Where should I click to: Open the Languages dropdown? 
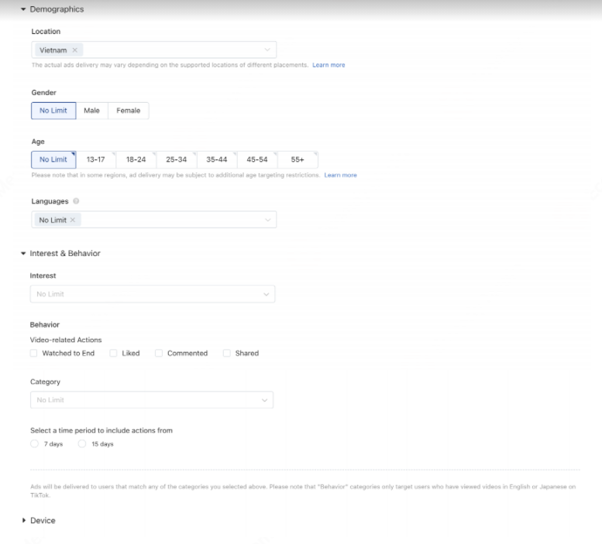click(x=267, y=221)
